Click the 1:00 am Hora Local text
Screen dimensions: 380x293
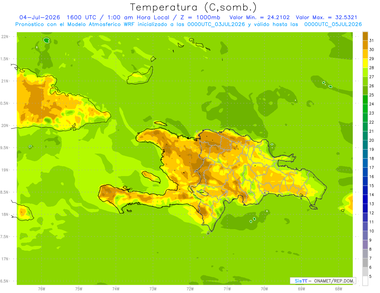coord(138,17)
